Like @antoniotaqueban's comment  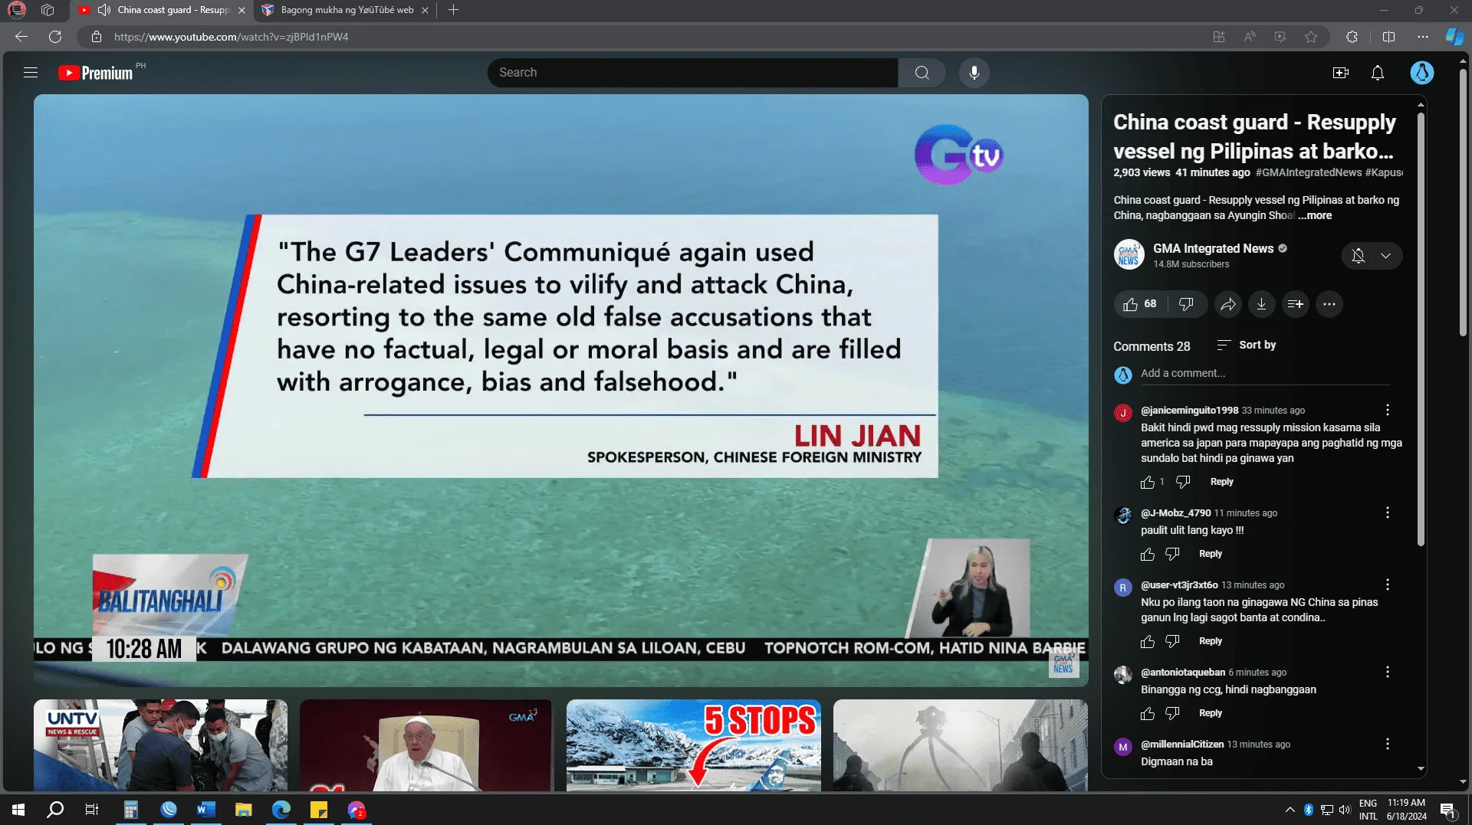1147,713
